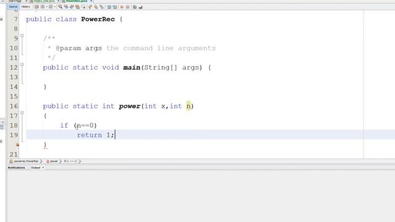Click the error hint icon at line 20

pos(17,145)
